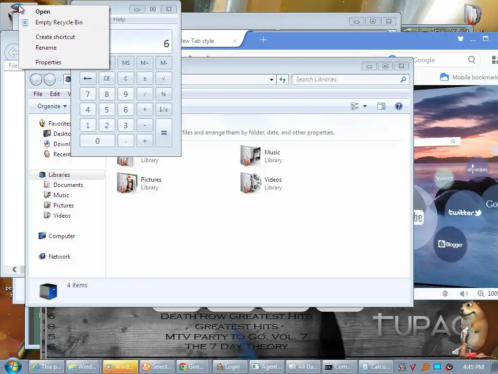Switch to the Calculator taskbar button
The image size is (498, 374).
pyautogui.click(x=376, y=367)
